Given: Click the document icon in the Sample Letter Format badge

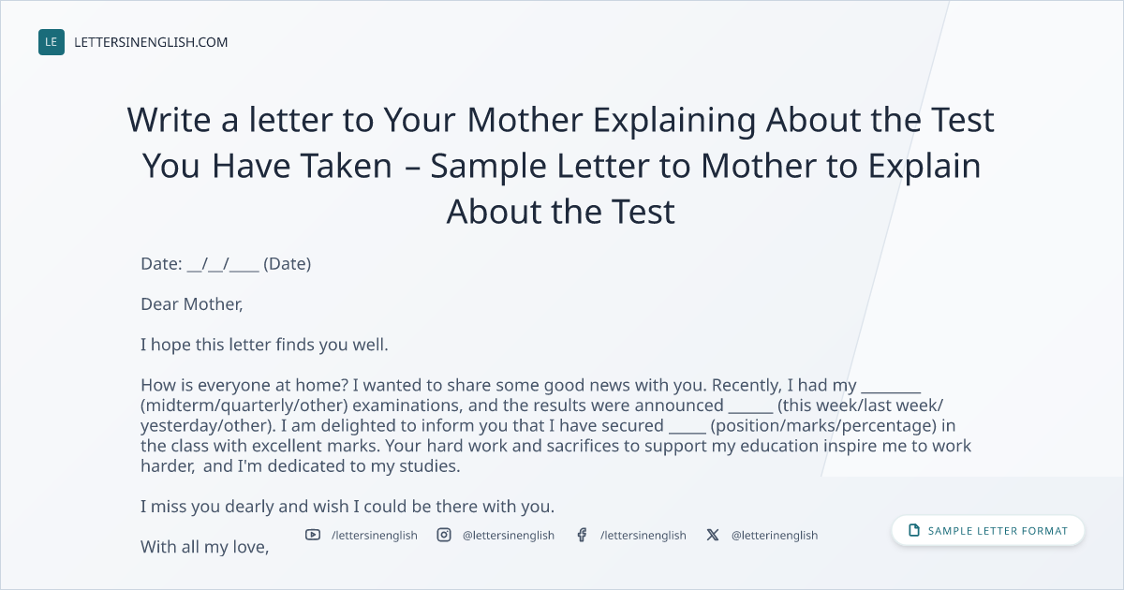Looking at the screenshot, I should pos(914,531).
